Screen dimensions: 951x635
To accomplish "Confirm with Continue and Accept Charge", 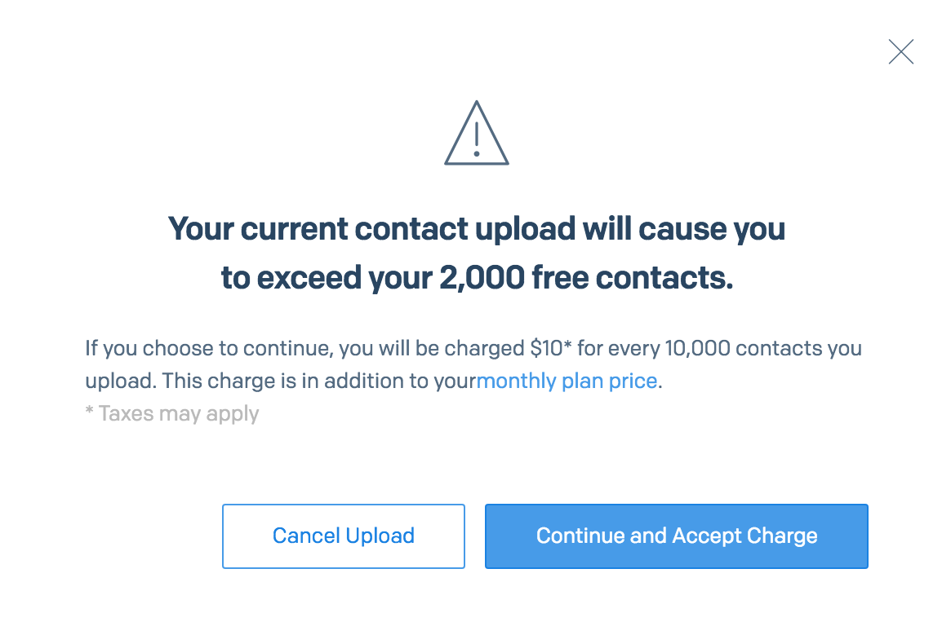I will [676, 536].
